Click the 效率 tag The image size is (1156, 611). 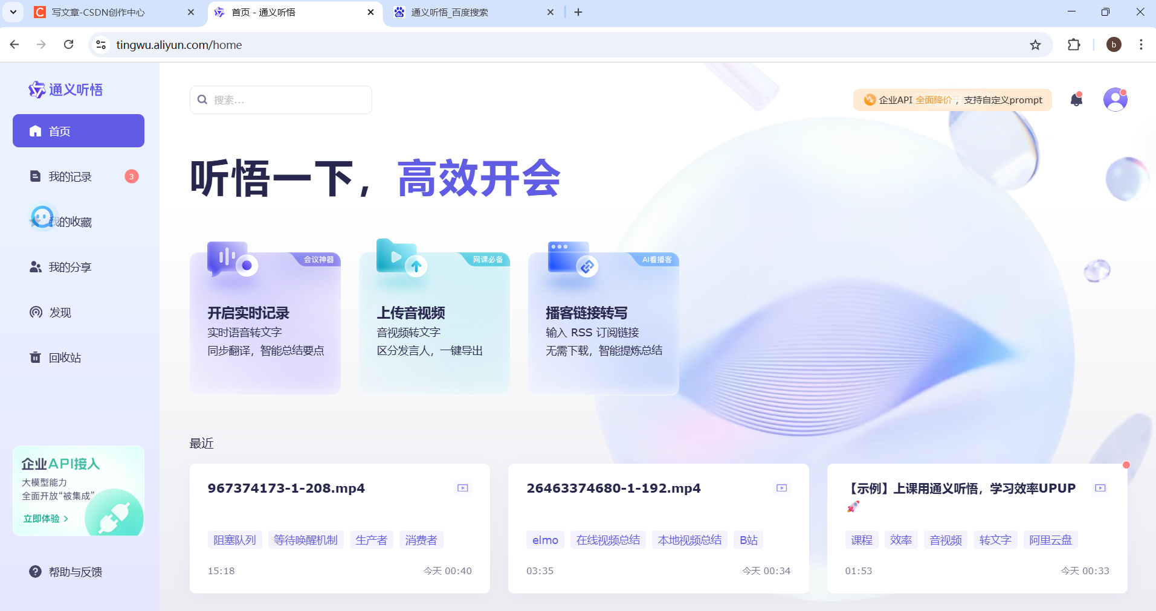[901, 540]
